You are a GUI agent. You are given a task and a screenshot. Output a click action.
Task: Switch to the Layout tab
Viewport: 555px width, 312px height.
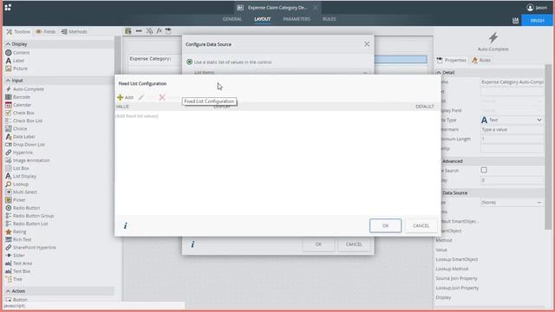262,19
